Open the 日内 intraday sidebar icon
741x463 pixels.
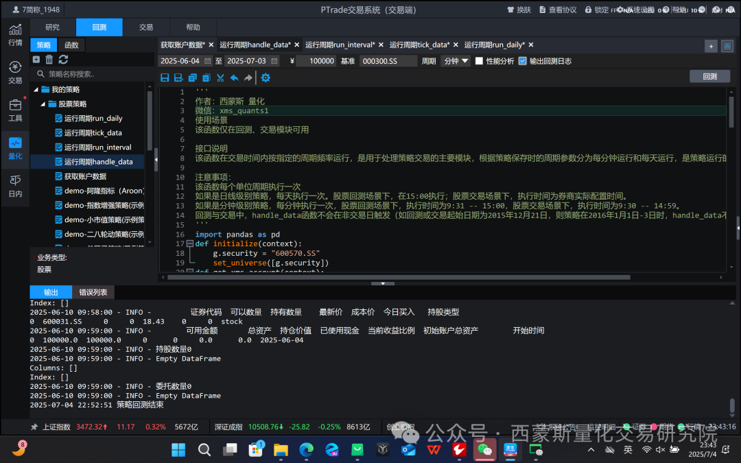click(15, 186)
